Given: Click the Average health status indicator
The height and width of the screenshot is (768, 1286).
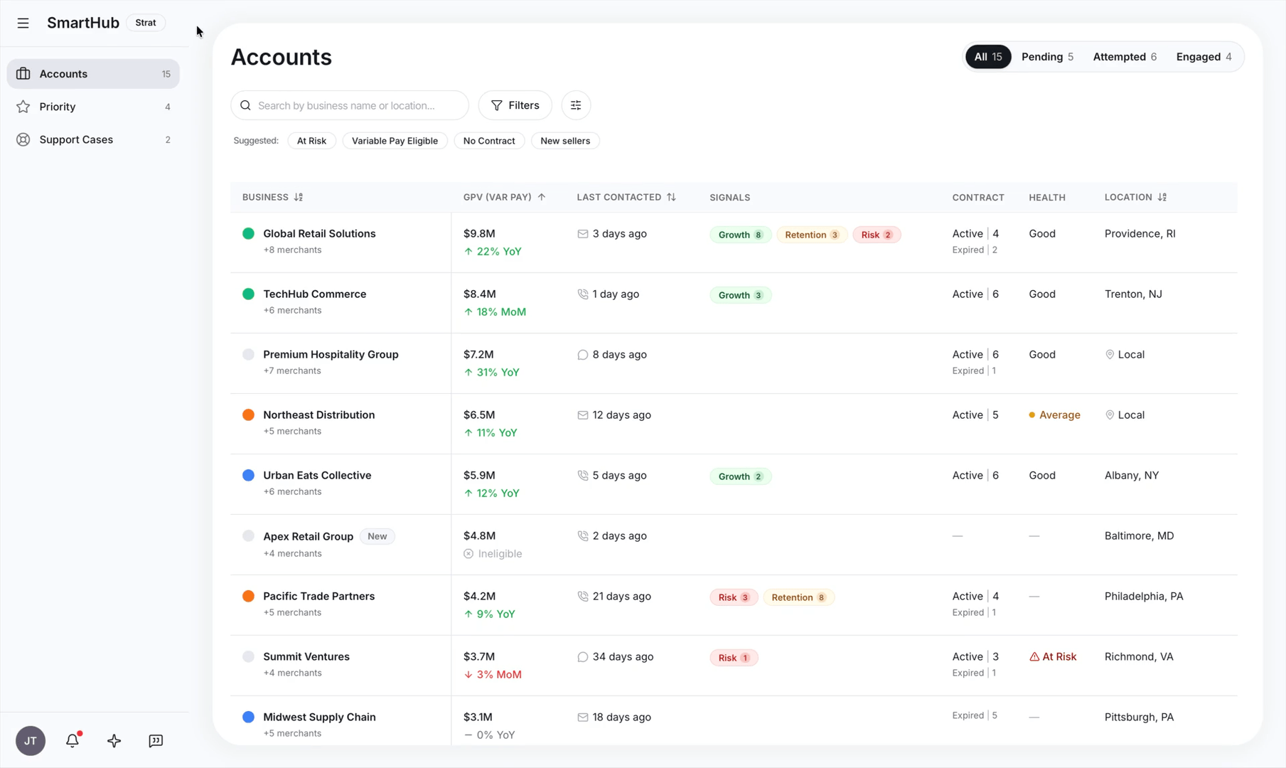Looking at the screenshot, I should click(1055, 415).
